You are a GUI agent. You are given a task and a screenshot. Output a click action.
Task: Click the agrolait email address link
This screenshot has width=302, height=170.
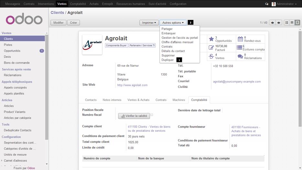(237, 82)
